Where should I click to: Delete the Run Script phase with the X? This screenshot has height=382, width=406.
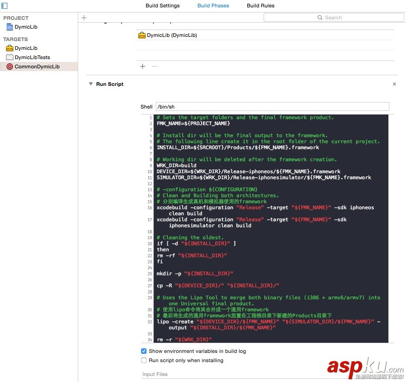(394, 84)
